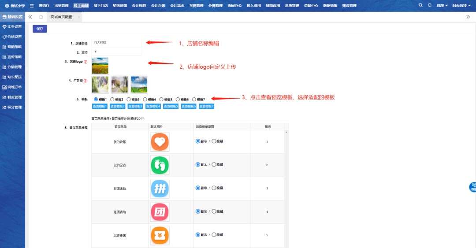476x248 pixels.
Task: Click the 店铺名称 input field
Action: (117, 43)
